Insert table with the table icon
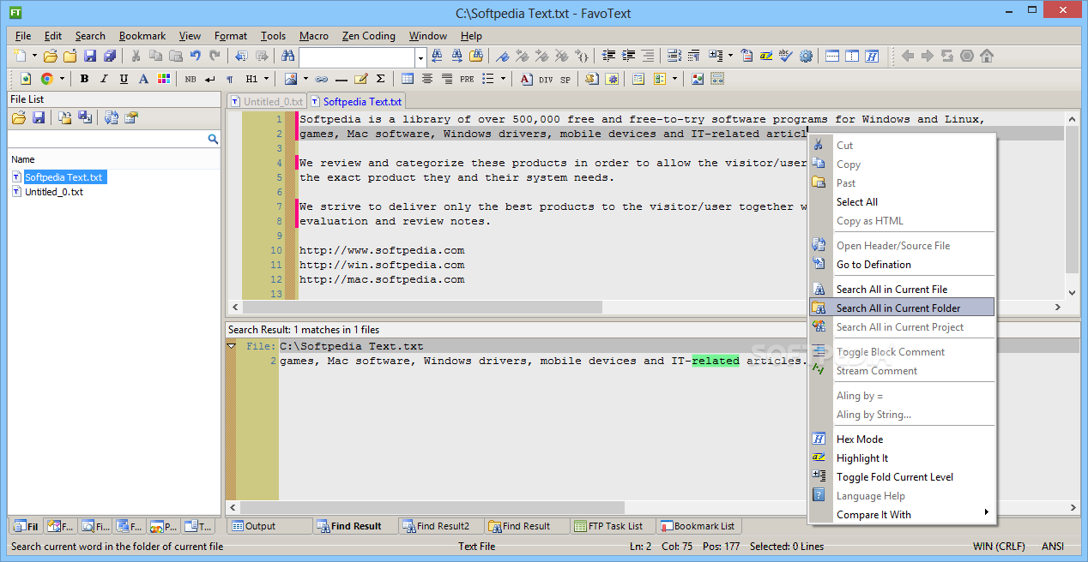This screenshot has height=562, width=1088. [x=408, y=79]
